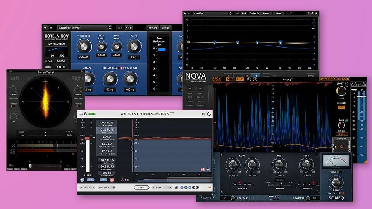Click the SonEQ MID FREQ slider handle

point(281,185)
